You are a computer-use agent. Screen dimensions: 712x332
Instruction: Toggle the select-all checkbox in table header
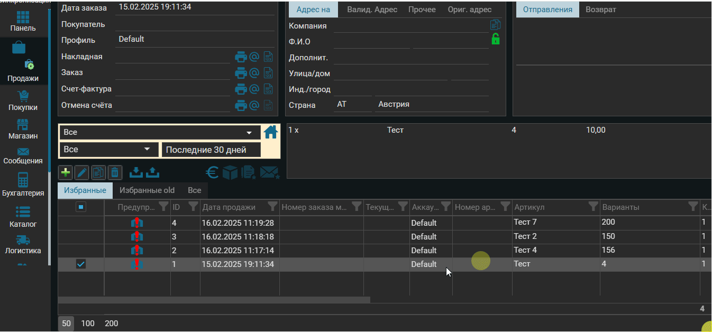81,207
